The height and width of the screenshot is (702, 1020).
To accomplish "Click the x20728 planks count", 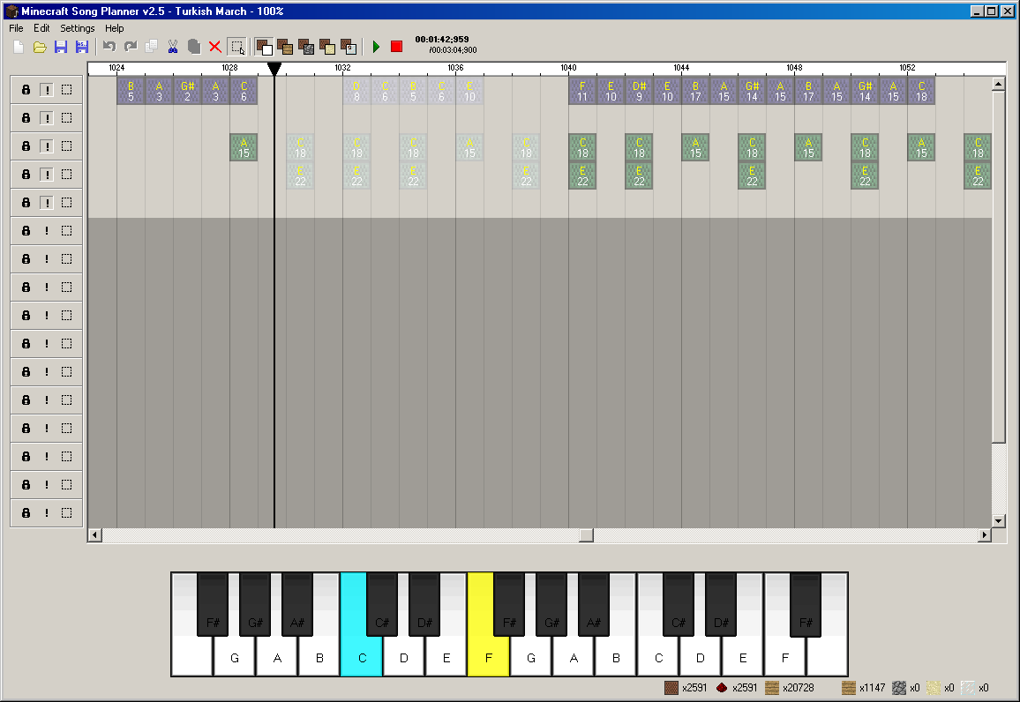I will tap(799, 688).
